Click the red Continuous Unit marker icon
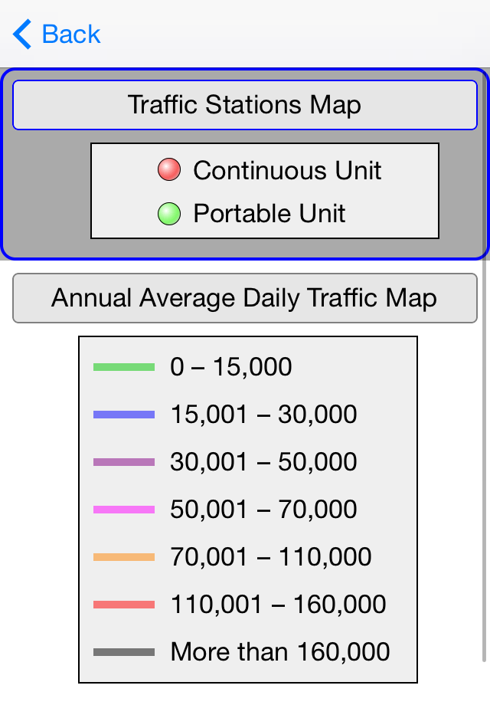 (169, 169)
